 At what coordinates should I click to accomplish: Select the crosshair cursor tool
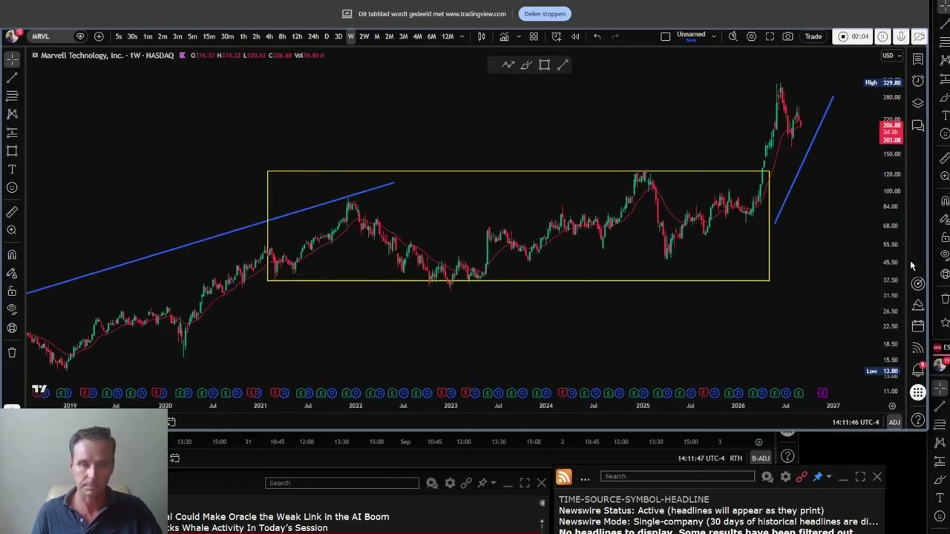(x=12, y=59)
